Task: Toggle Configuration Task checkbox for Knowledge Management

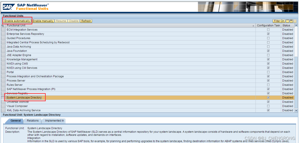Action: (x=268, y=59)
